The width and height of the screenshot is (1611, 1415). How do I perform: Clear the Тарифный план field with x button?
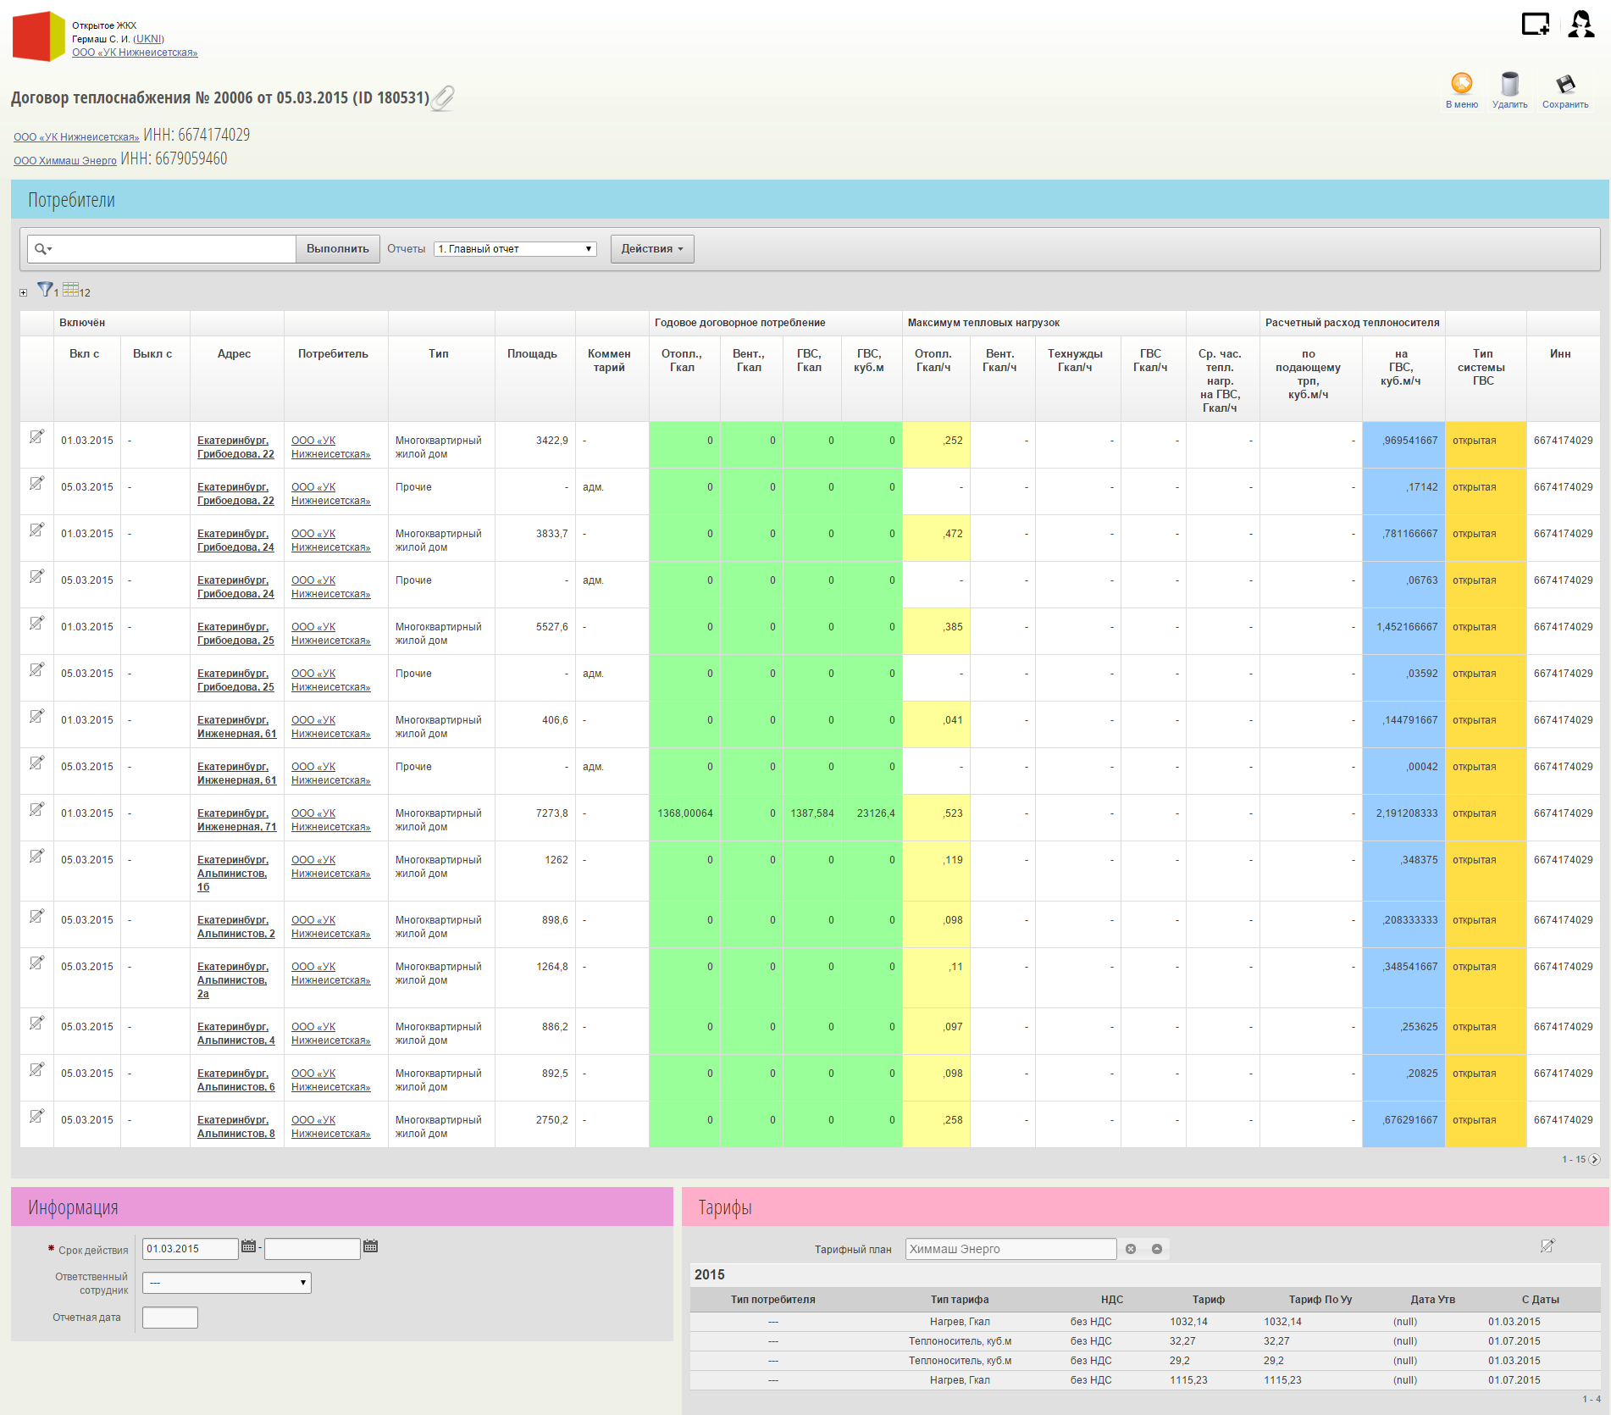tap(1130, 1249)
